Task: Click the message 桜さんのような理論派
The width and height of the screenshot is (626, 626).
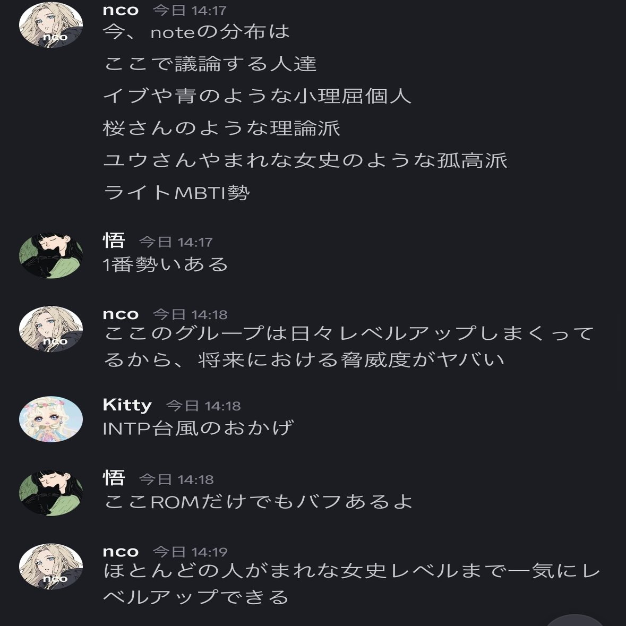Action: (221, 128)
